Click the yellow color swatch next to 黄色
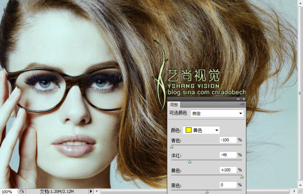 coord(188,130)
